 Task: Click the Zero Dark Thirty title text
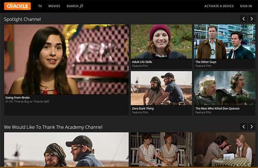point(143,109)
